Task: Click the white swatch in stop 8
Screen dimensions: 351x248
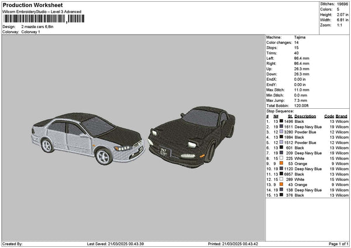Action: click(x=282, y=158)
